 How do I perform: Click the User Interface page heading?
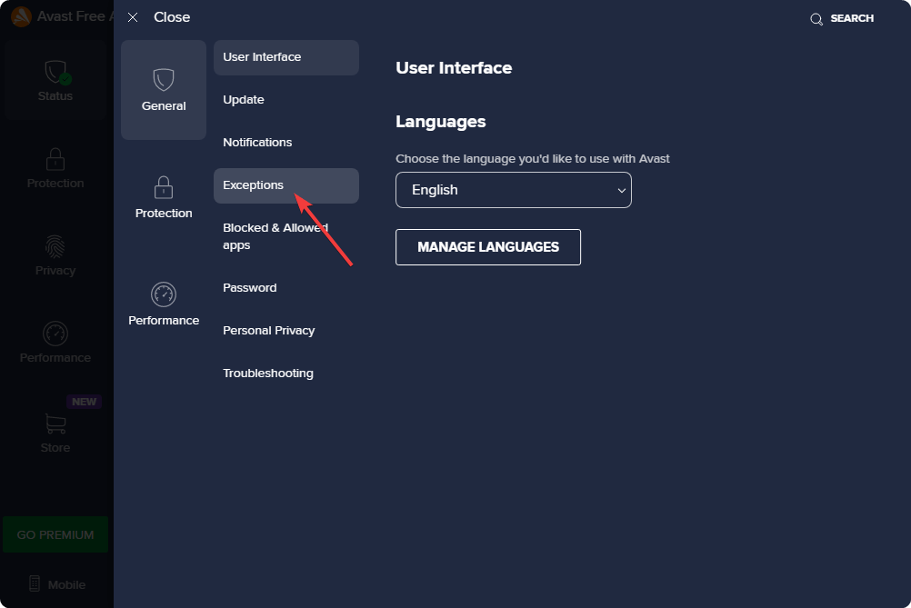454,68
